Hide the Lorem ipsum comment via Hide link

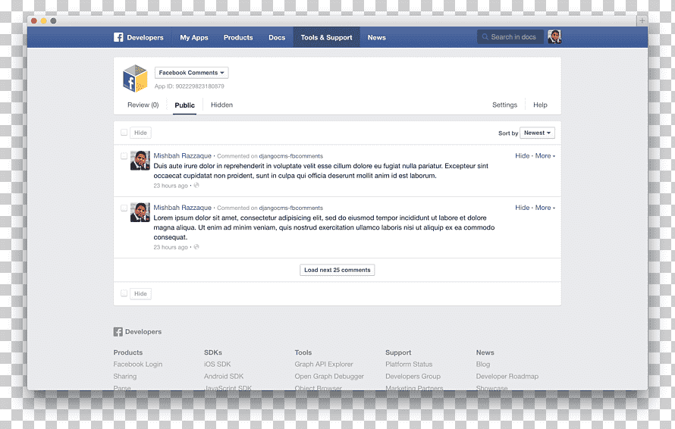(523, 208)
